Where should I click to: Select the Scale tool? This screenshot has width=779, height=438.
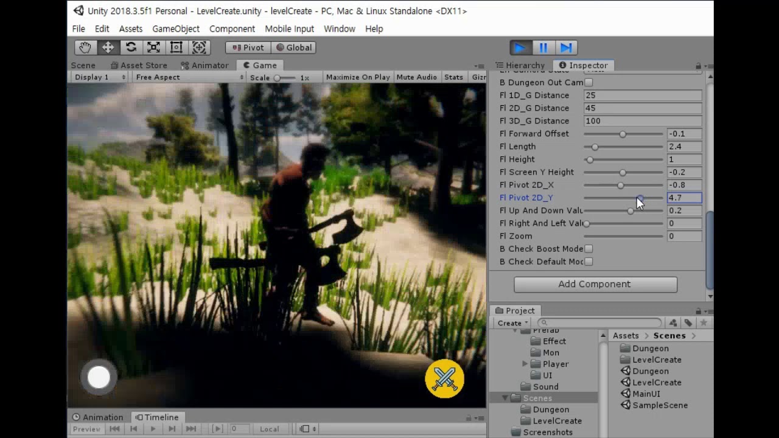click(153, 47)
